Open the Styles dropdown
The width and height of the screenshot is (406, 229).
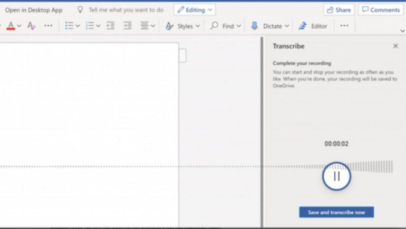pyautogui.click(x=182, y=26)
